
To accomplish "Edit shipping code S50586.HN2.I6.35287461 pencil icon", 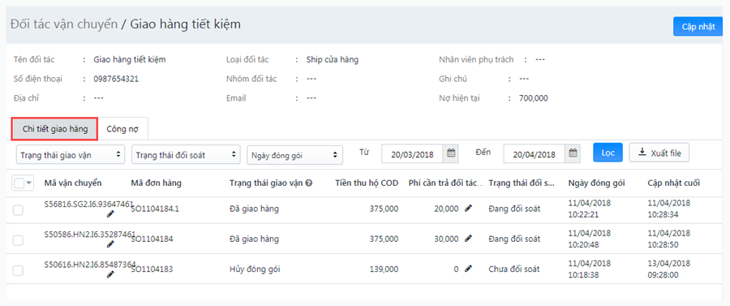I will (110, 244).
